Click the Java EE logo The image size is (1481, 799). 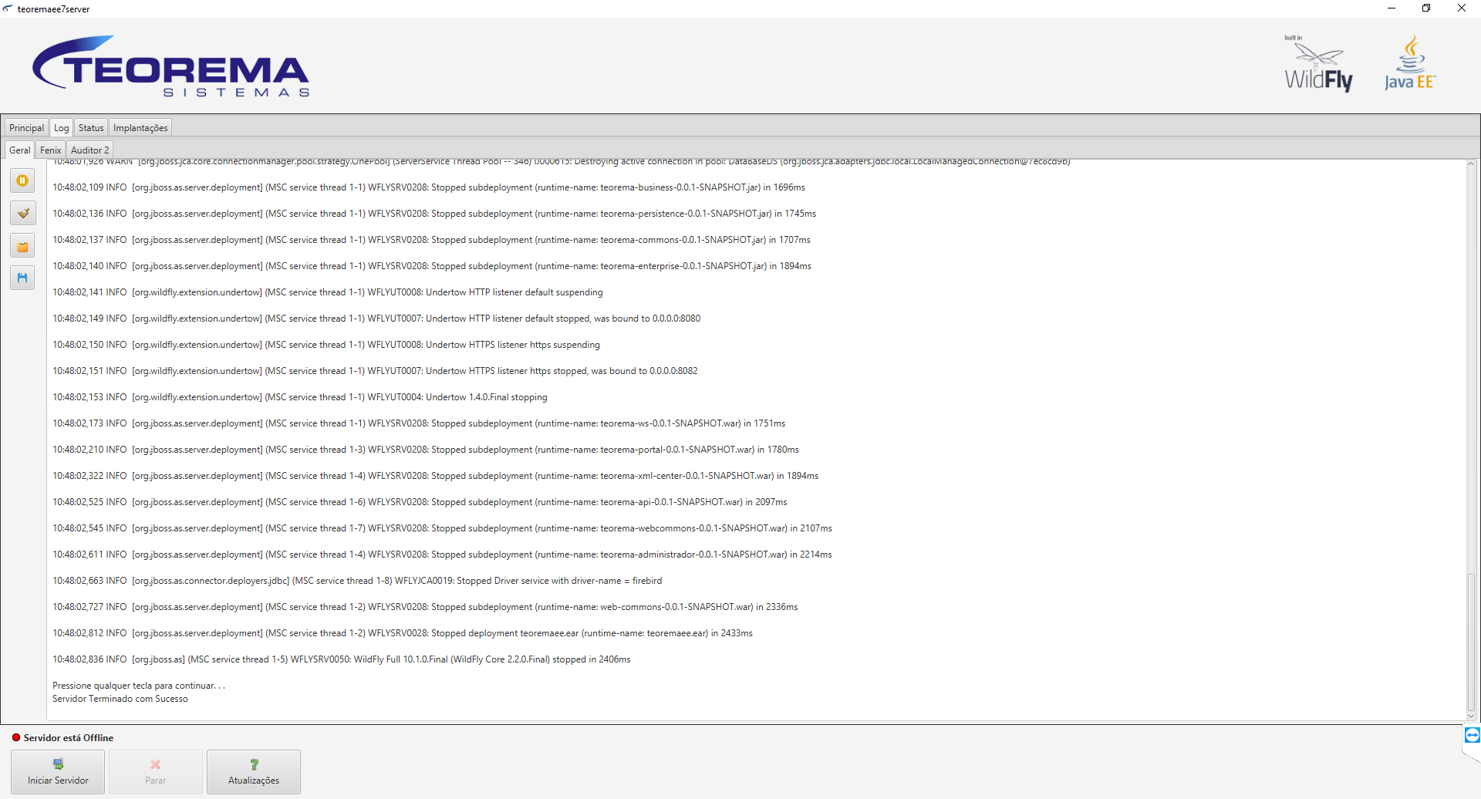click(1410, 63)
